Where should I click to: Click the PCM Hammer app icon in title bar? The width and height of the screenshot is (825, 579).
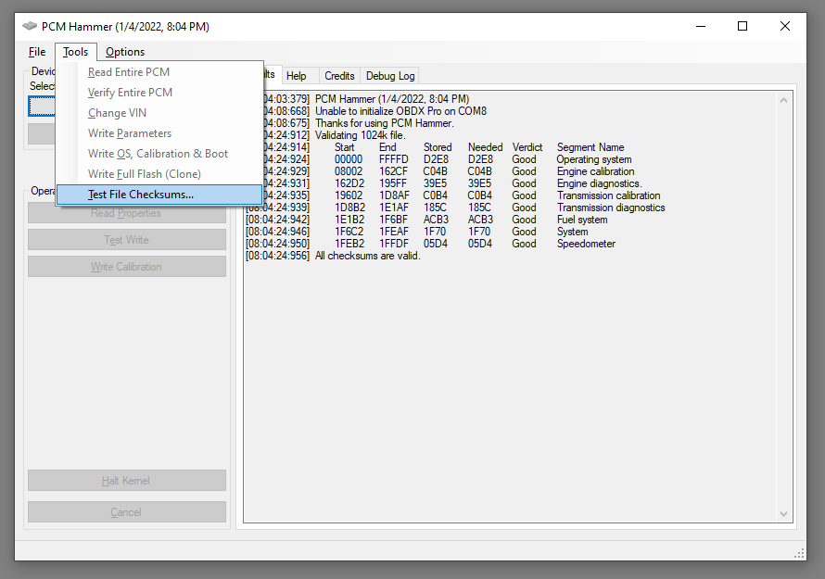(30, 26)
